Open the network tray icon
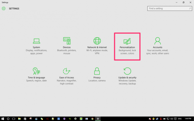 point(168,119)
